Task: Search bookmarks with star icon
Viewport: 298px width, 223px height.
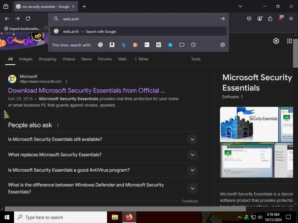Action: pos(170,45)
